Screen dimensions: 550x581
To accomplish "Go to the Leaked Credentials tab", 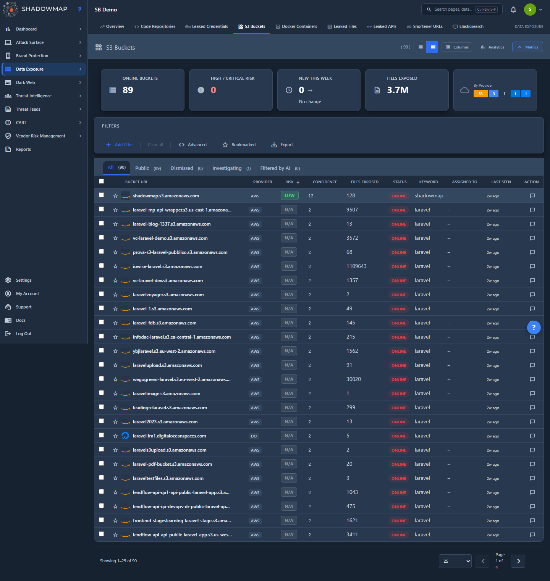I will point(207,26).
